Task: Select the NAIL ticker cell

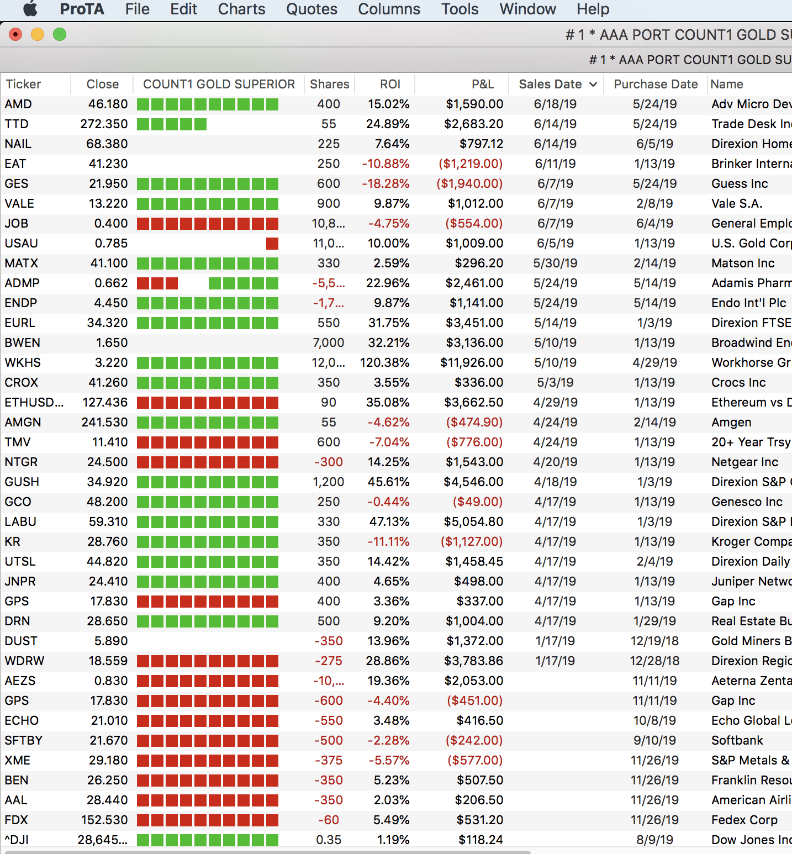Action: click(x=18, y=144)
